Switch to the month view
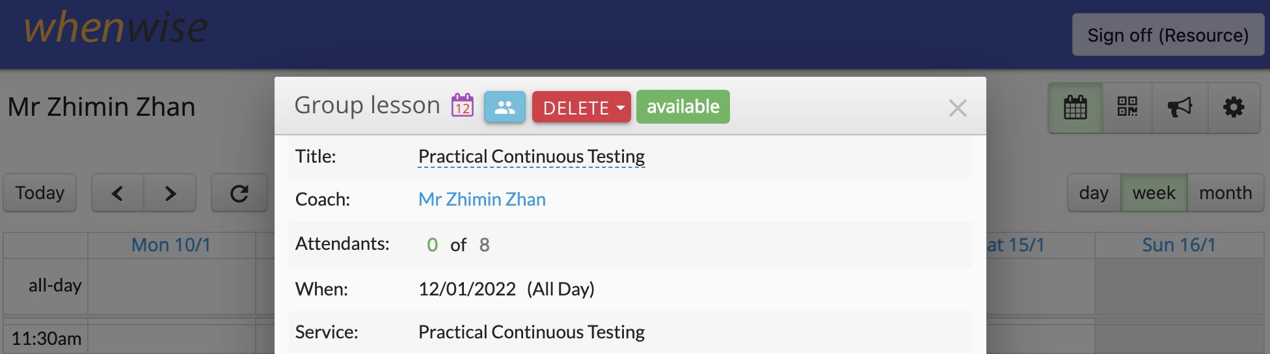The height and width of the screenshot is (354, 1270). tap(1225, 193)
